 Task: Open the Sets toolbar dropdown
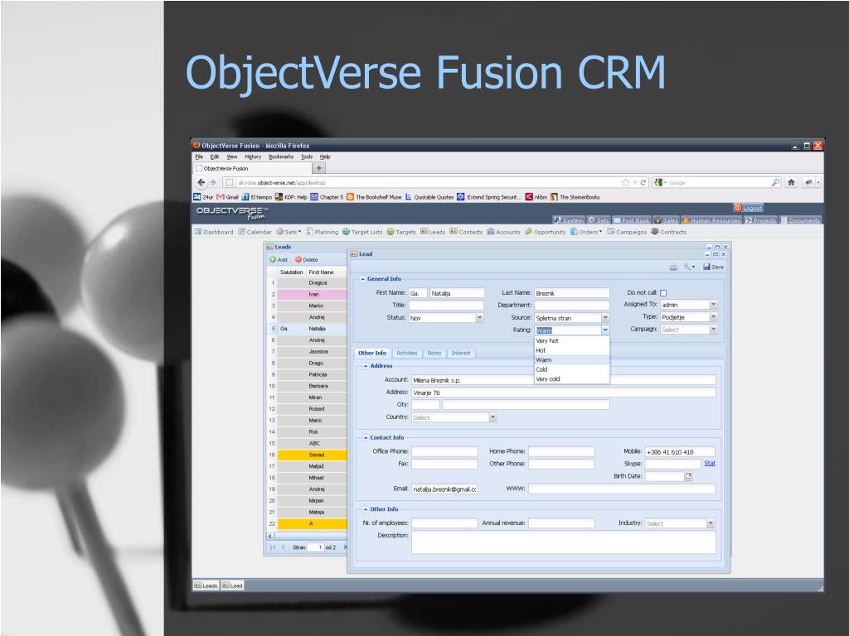click(x=289, y=232)
